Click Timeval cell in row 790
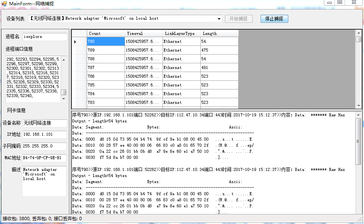The width and height of the screenshot is (364, 224). (144, 41)
